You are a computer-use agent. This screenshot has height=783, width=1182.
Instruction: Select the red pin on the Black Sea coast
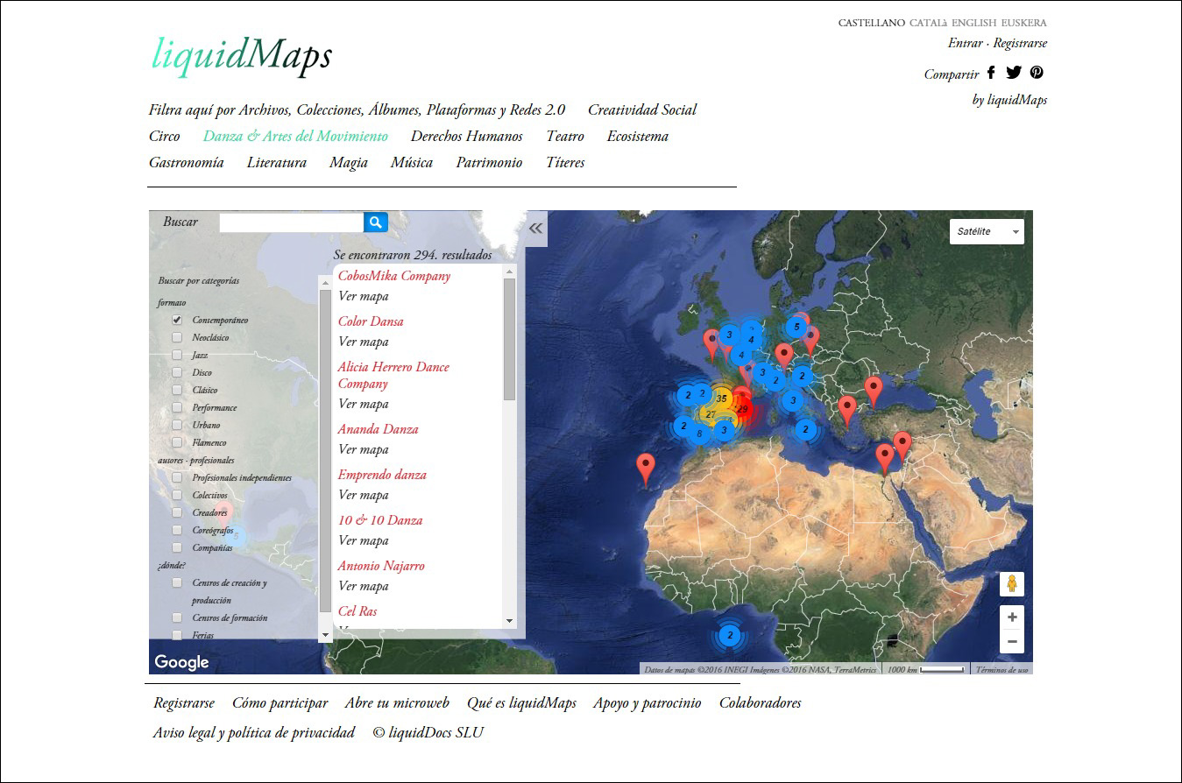[874, 391]
